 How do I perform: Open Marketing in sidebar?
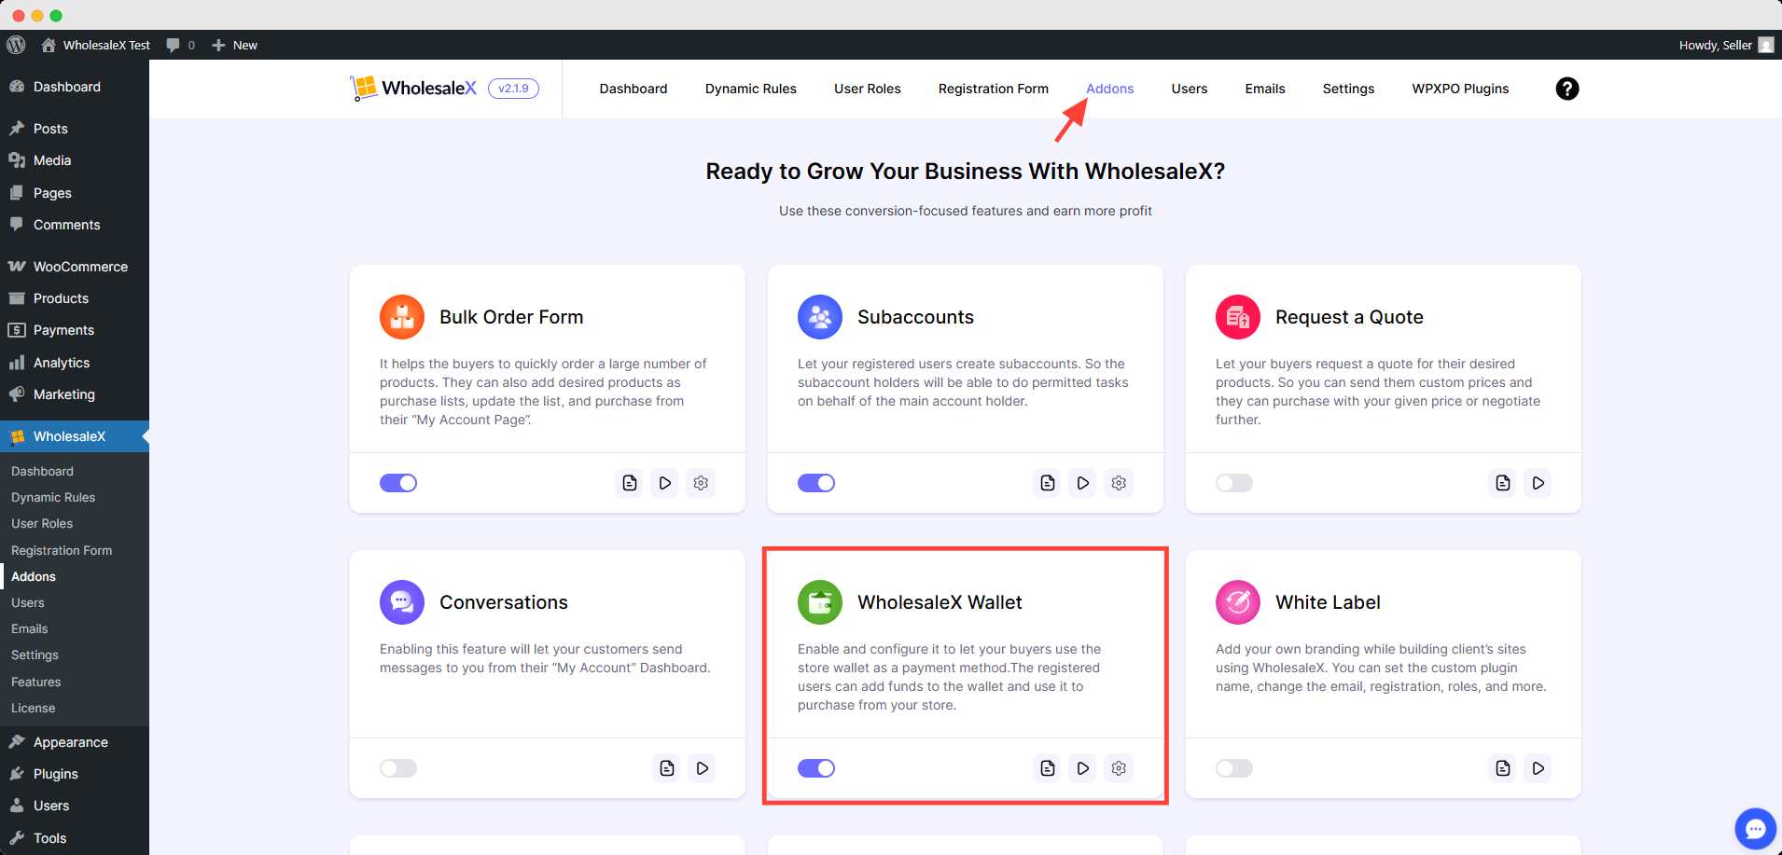click(x=75, y=394)
